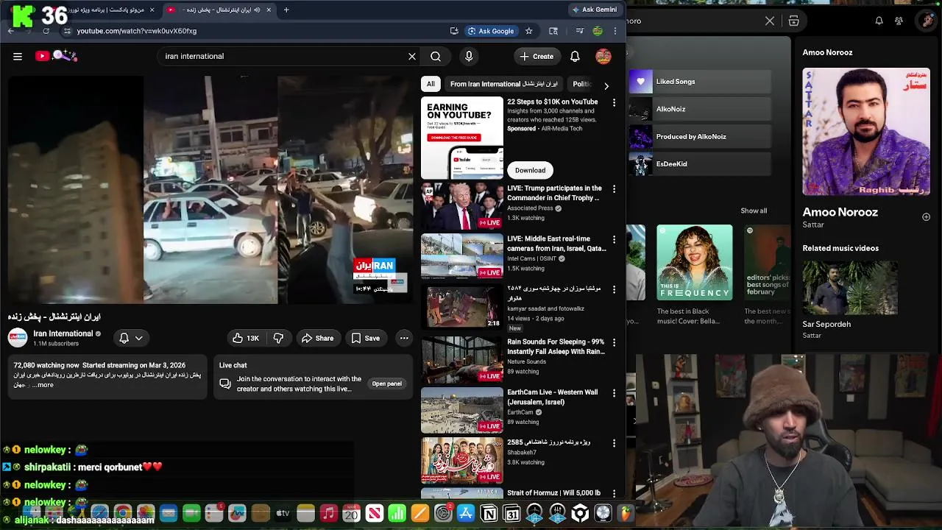
Task: Open the Middle East real-time cameras thumbnail
Action: coord(462,256)
